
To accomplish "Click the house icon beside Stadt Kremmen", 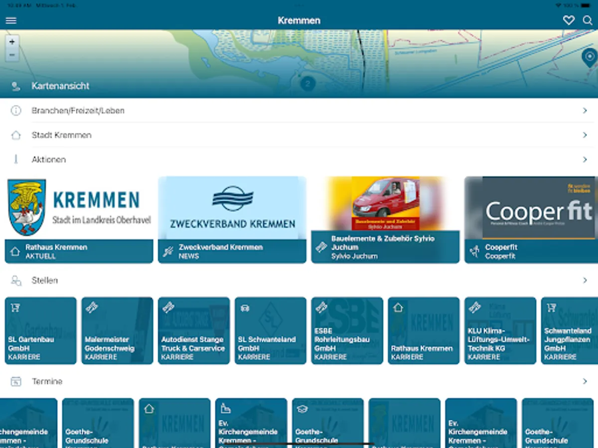I will click(x=16, y=135).
